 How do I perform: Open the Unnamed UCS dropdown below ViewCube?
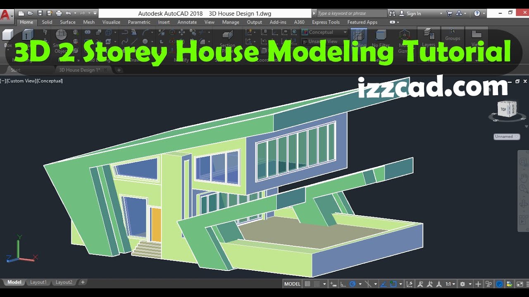(507, 137)
